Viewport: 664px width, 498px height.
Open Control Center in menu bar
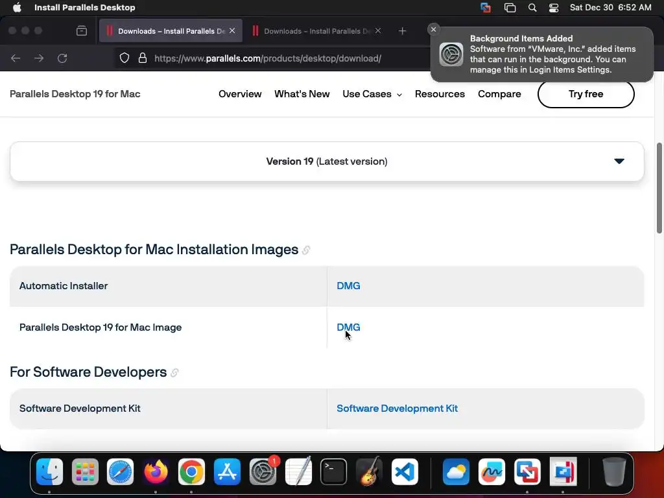(x=554, y=7)
